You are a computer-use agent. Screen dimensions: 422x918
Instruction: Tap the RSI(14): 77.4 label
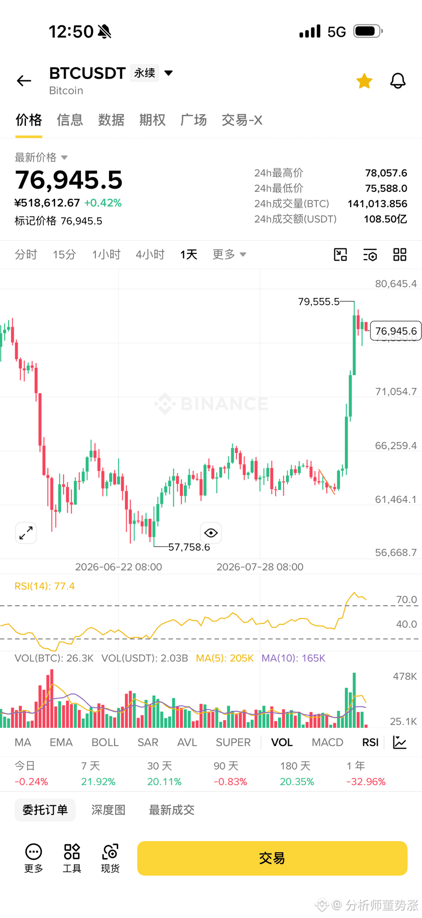coord(45,586)
